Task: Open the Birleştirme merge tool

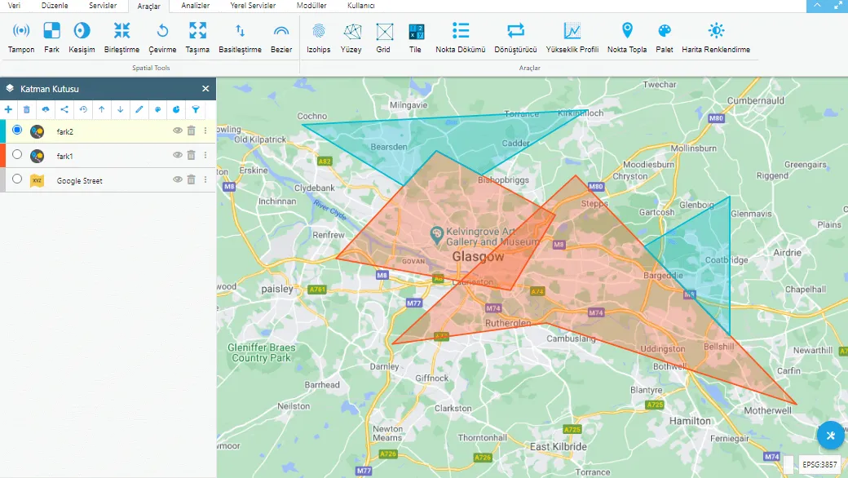Action: click(121, 38)
